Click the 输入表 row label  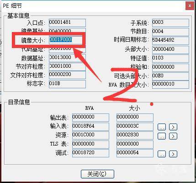coord(59,126)
